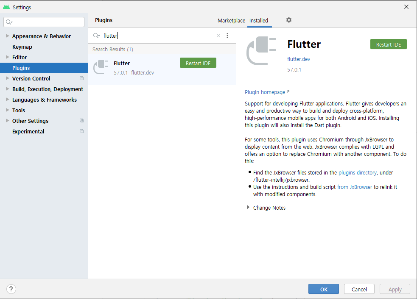The width and height of the screenshot is (417, 299).
Task: Click the Cancel button
Action: [x=359, y=289]
